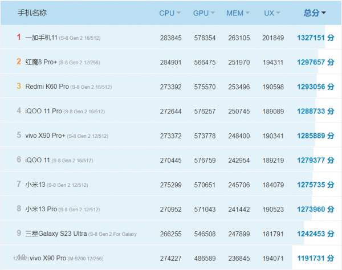Click MEM score 242954
The height and width of the screenshot is (270, 342).
click(x=239, y=161)
